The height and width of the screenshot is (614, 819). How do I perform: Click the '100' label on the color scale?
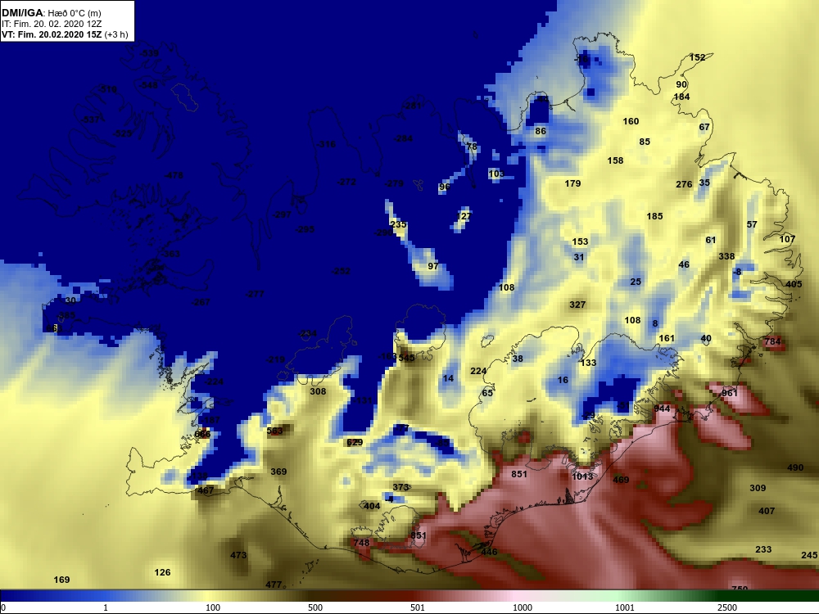[213, 607]
